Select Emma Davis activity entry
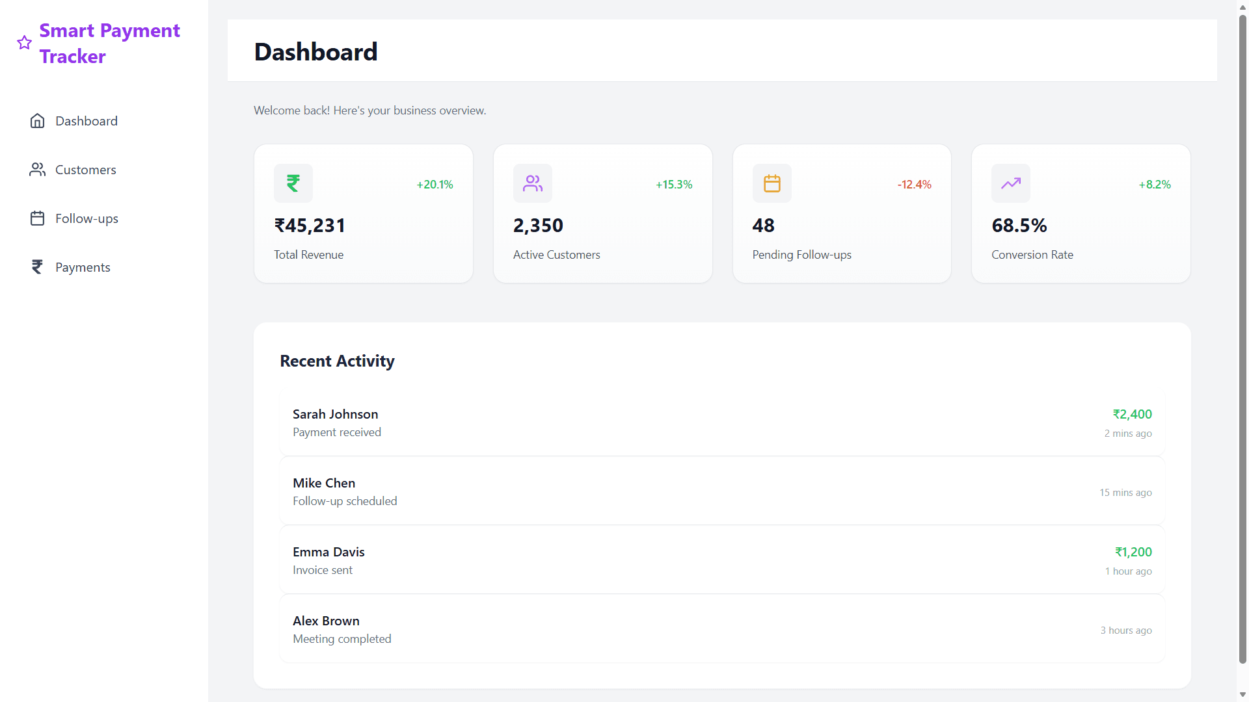Screen dimensions: 1249x702 pyautogui.click(x=722, y=560)
